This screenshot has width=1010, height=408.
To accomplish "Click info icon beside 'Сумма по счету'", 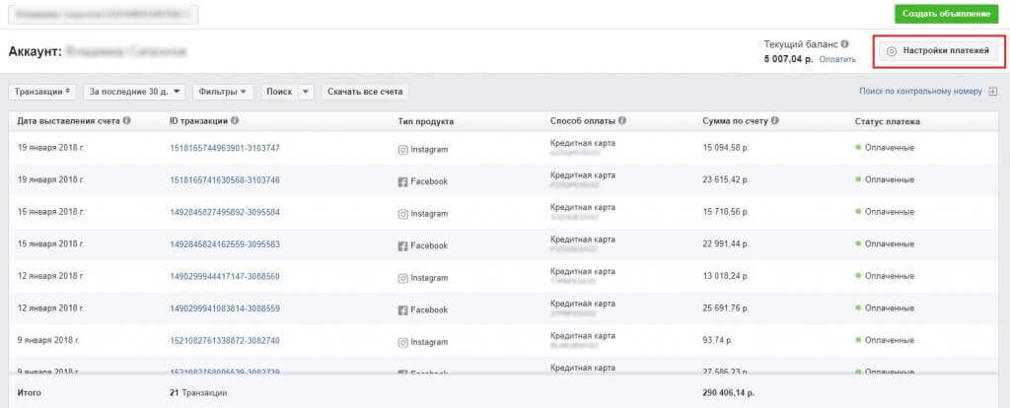I will 775,122.
